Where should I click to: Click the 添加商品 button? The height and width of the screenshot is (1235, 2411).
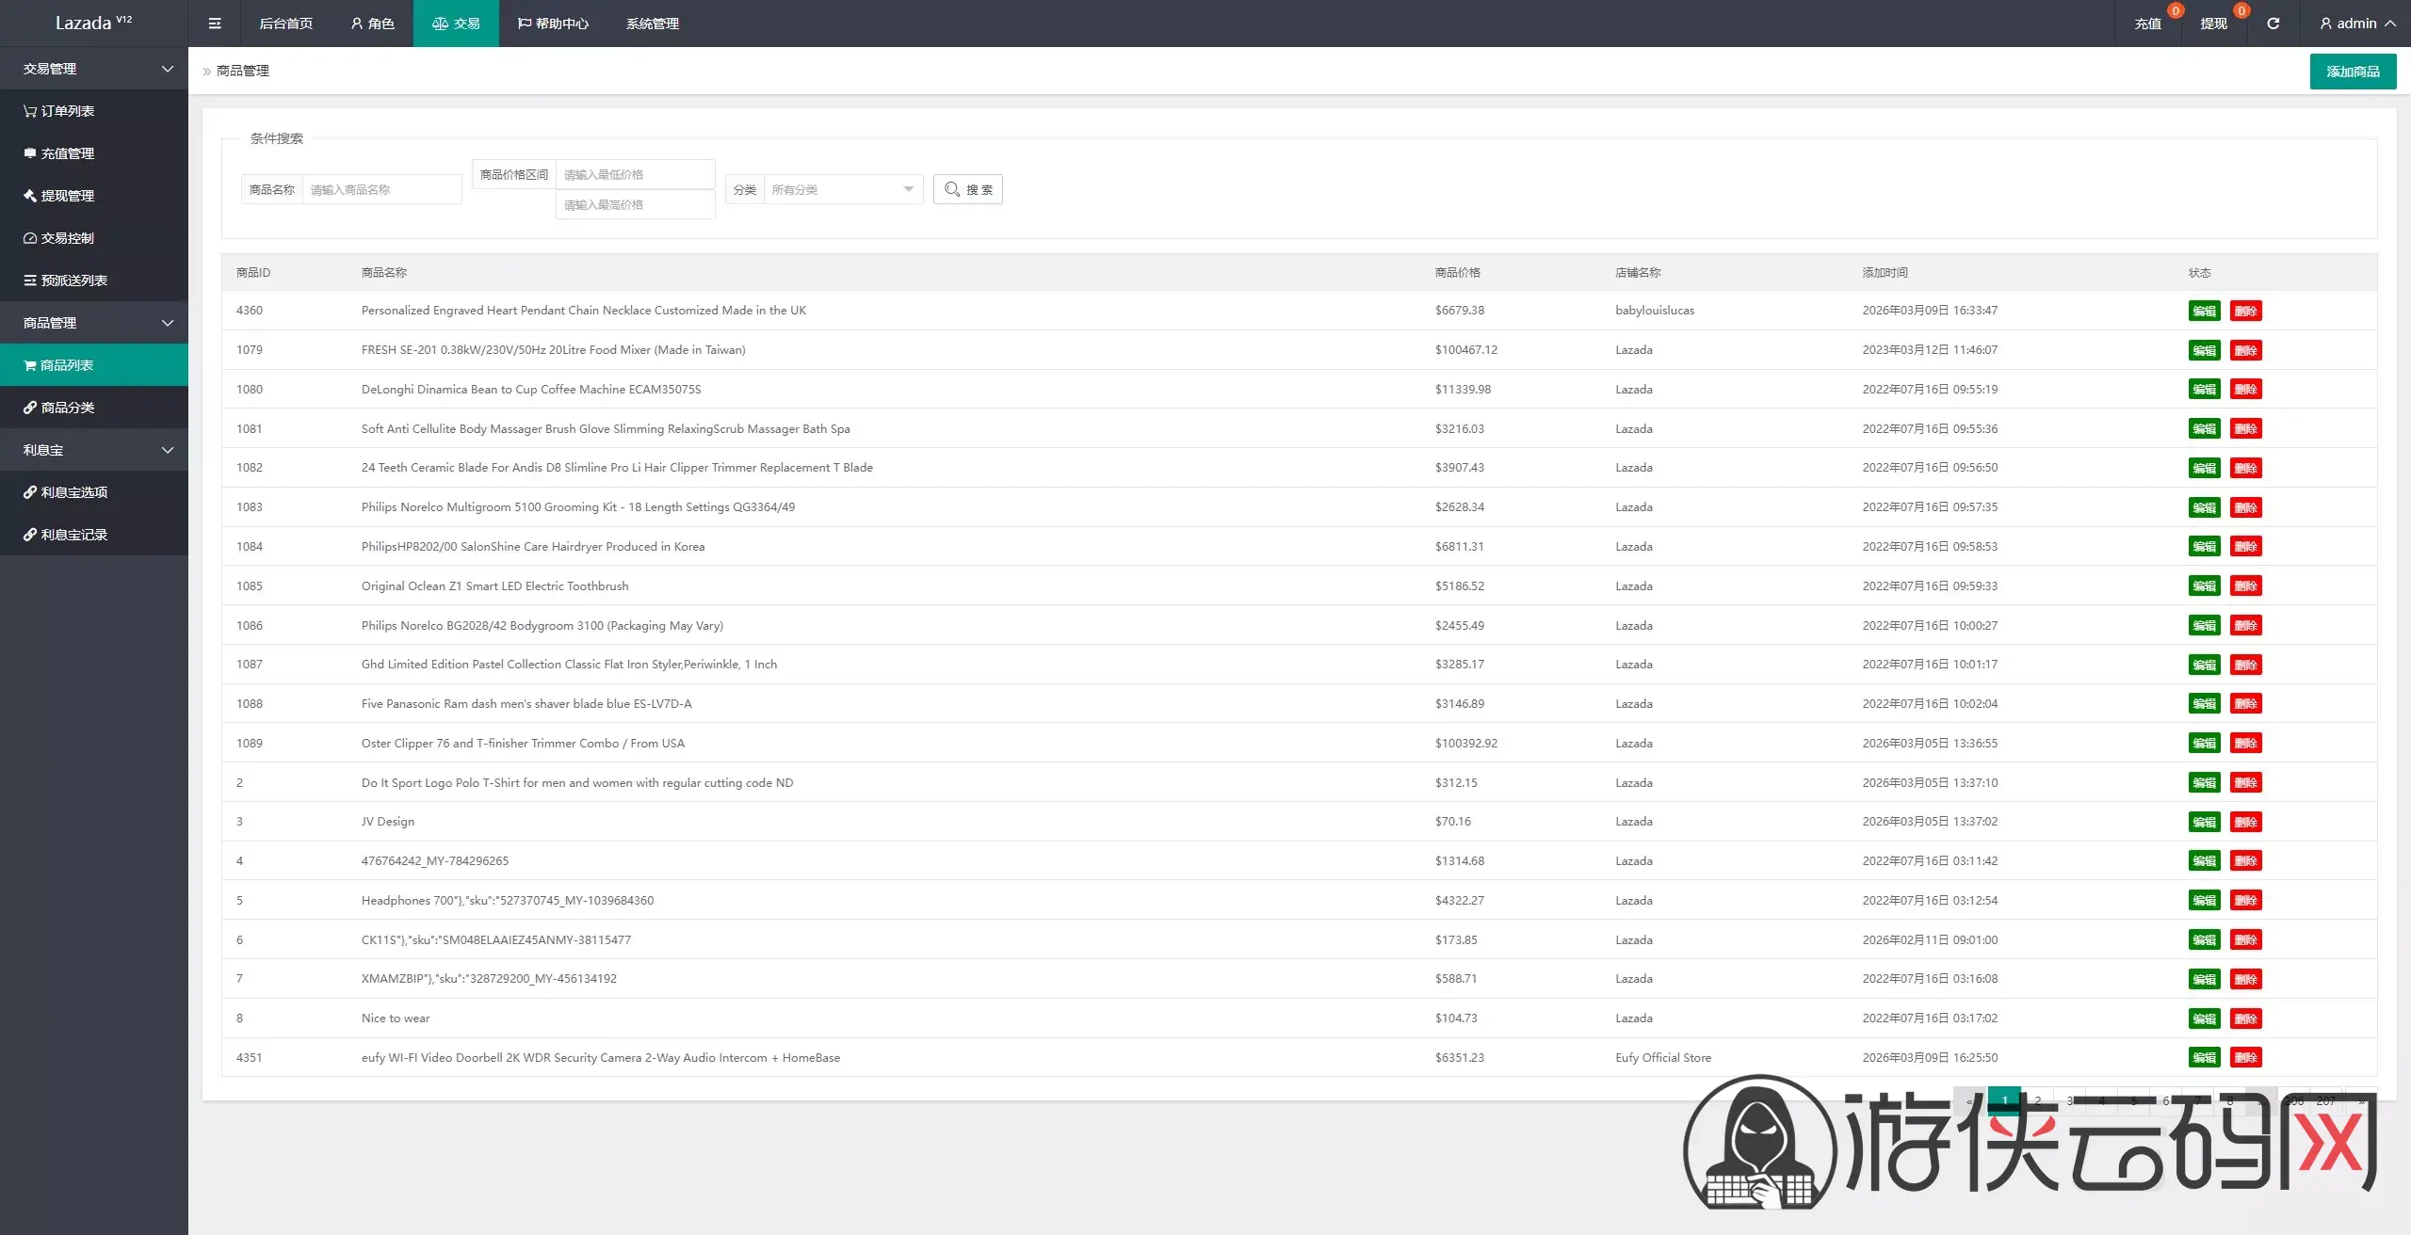coord(2353,72)
